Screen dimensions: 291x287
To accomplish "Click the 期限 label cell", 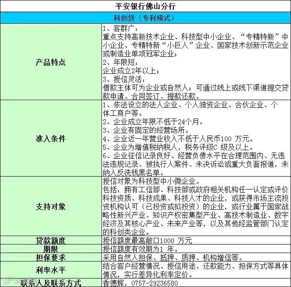I will 51,249.
